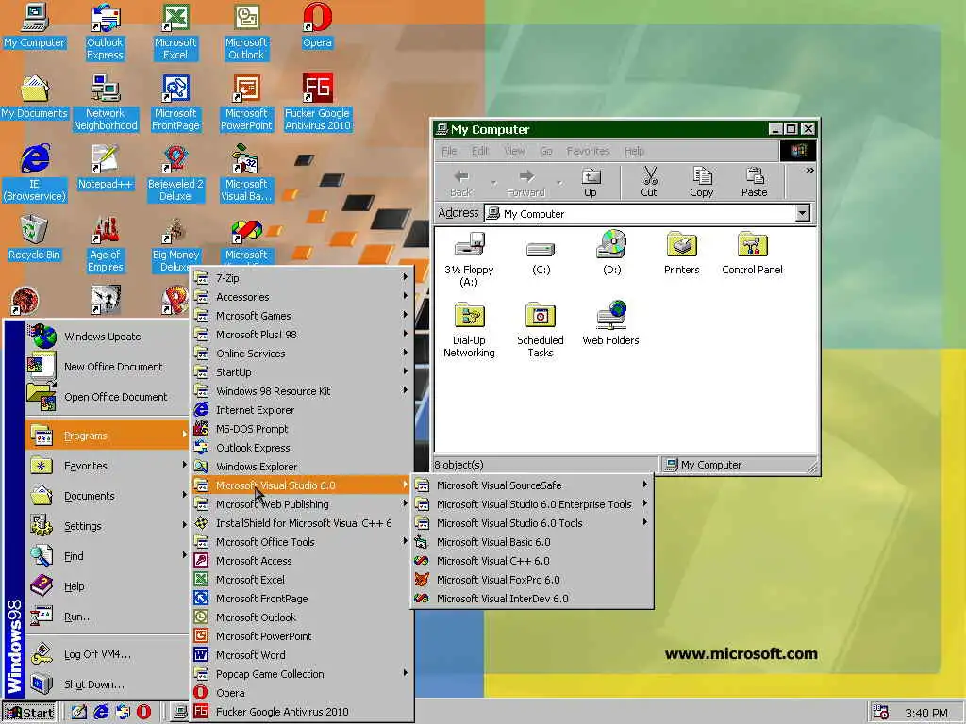
Task: Expand Visual Studio 6.0 Enterprise Tools submenu
Action: [532, 504]
